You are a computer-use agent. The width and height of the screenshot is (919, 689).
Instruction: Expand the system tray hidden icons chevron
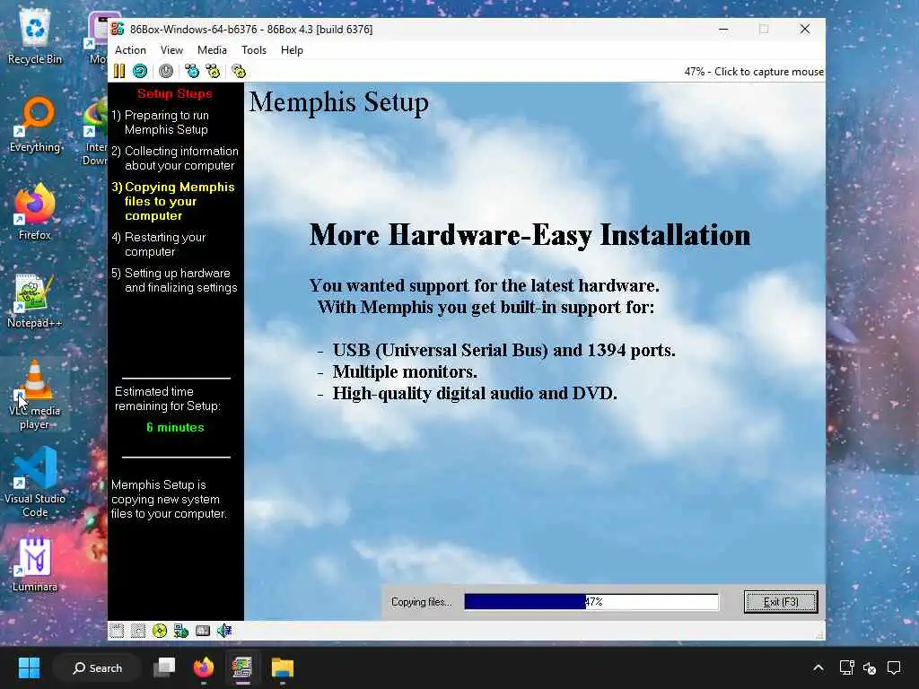pos(818,667)
